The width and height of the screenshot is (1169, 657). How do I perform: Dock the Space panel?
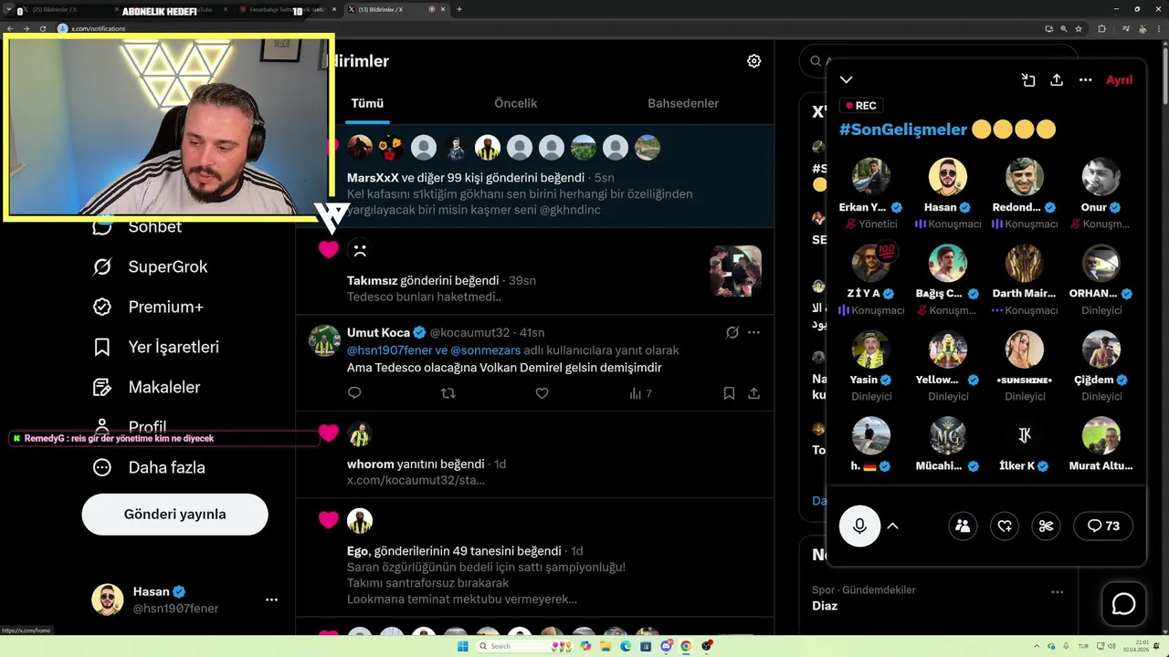pyautogui.click(x=1027, y=79)
